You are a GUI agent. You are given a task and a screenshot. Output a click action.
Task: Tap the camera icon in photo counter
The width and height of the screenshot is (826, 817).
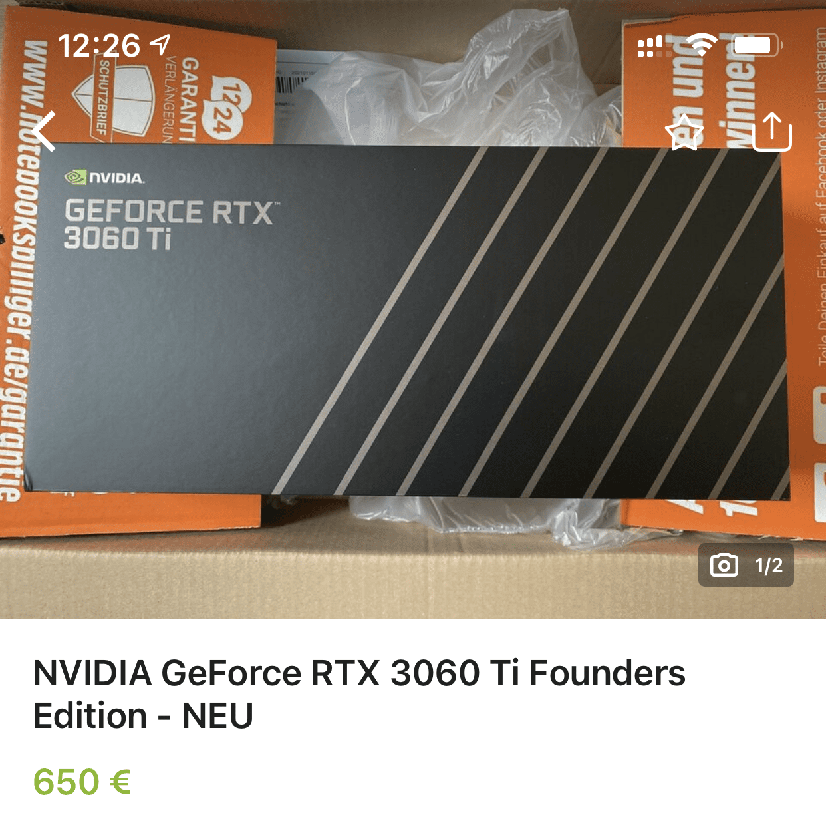click(x=724, y=565)
